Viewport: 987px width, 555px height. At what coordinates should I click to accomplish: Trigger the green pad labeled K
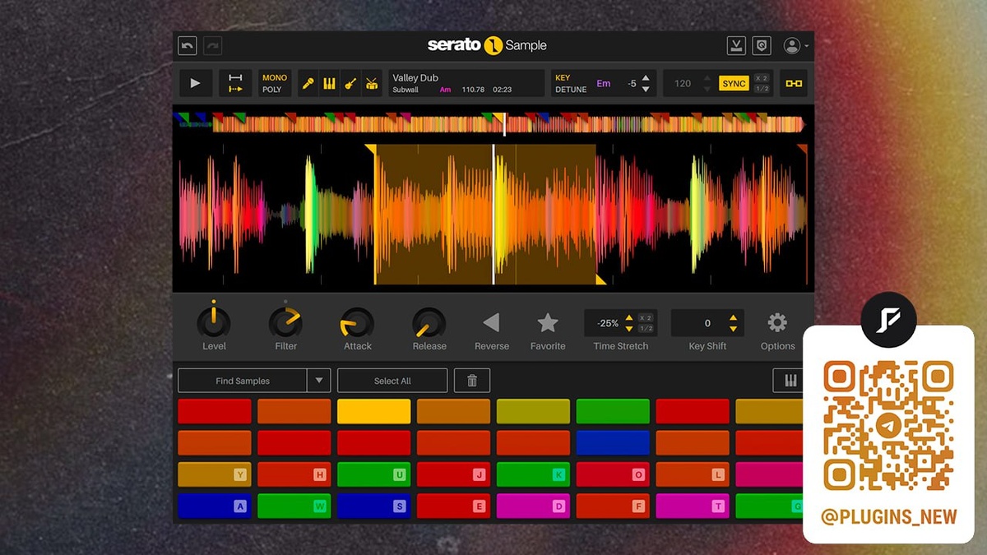tap(533, 474)
